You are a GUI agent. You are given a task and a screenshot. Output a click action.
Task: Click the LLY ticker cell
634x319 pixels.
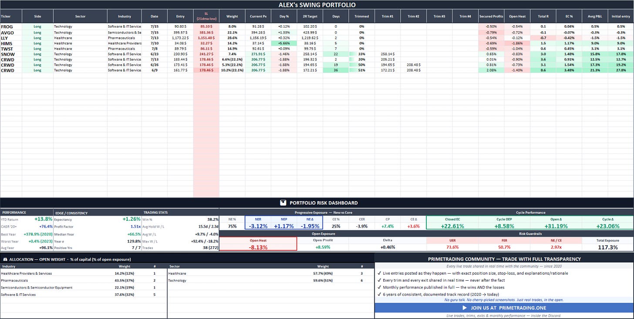point(11,37)
